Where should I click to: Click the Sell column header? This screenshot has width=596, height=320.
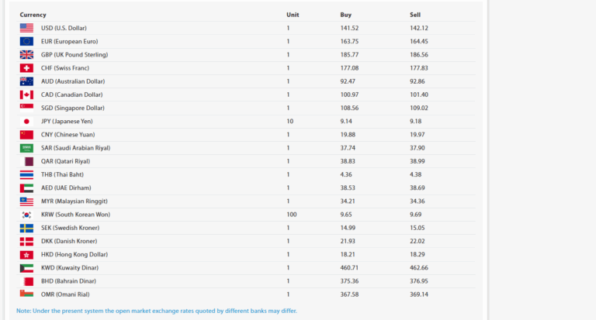pyautogui.click(x=415, y=15)
